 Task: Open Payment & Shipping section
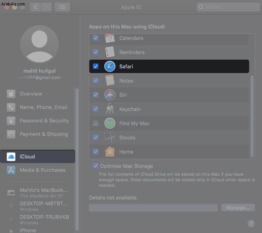pos(38,134)
